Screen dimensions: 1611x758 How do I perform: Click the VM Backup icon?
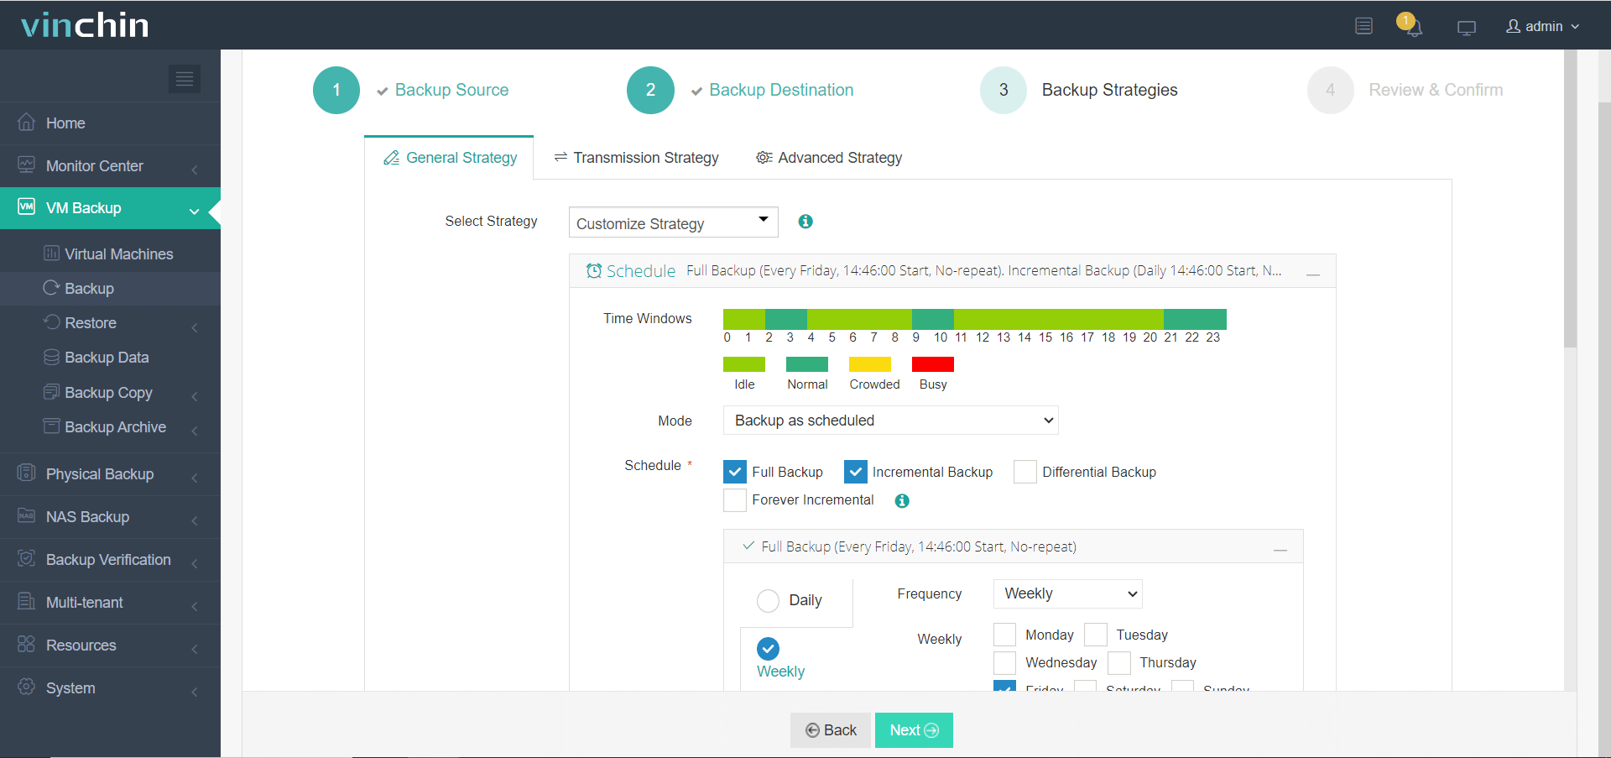point(27,206)
